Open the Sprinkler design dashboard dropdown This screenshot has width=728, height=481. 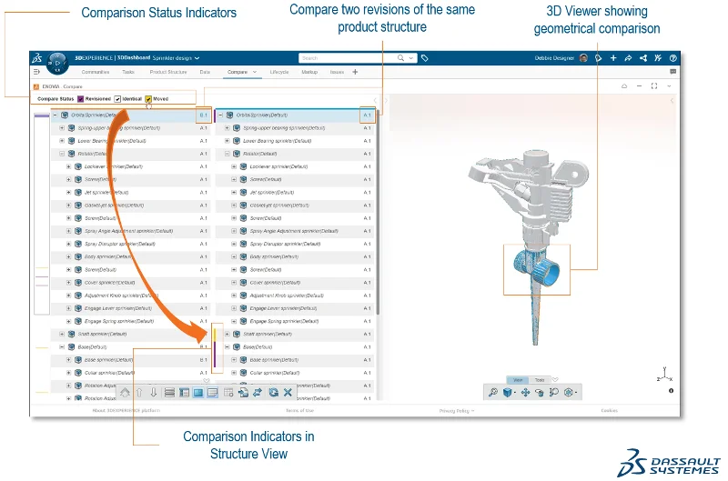[x=197, y=58]
